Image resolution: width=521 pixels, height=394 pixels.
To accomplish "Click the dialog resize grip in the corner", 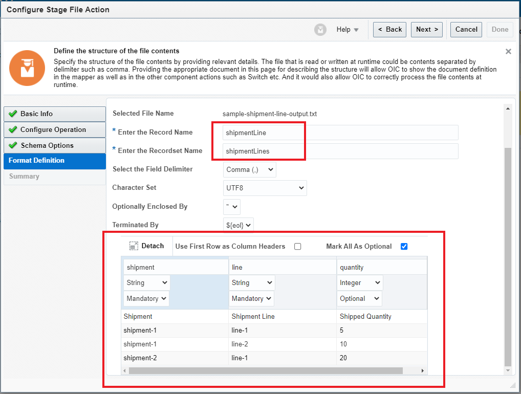I will (513, 385).
